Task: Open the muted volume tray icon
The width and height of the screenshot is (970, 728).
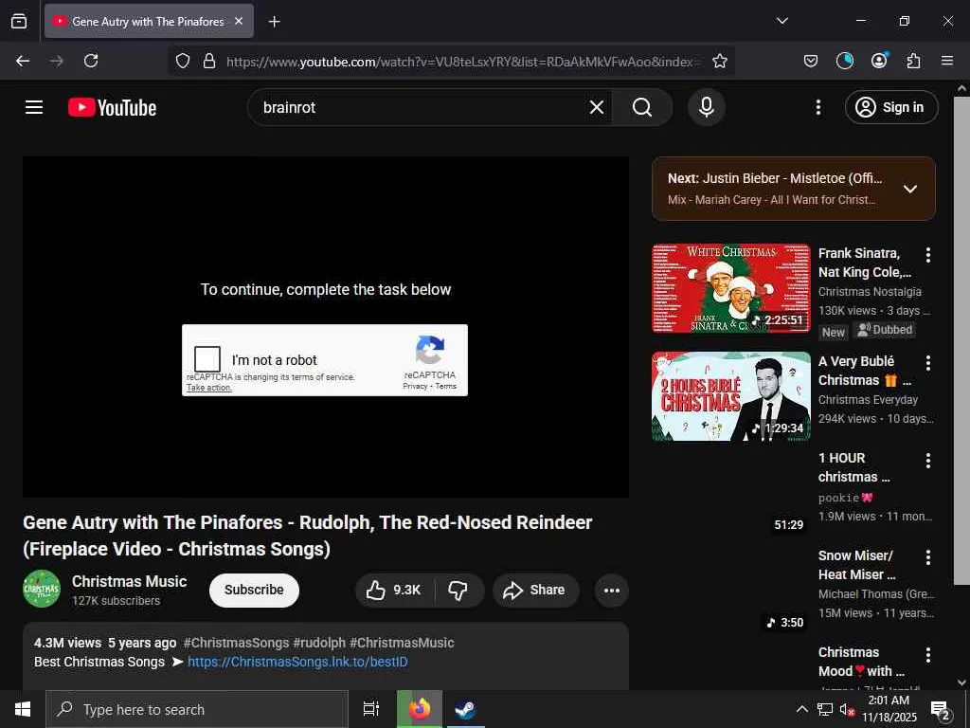Action: click(x=846, y=709)
